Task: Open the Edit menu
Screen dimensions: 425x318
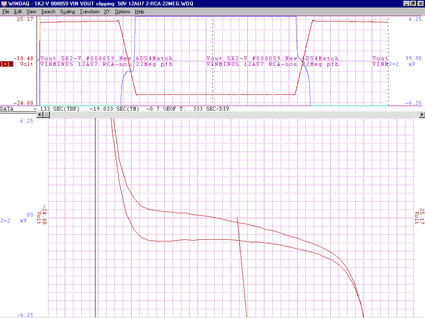Action: (18, 12)
